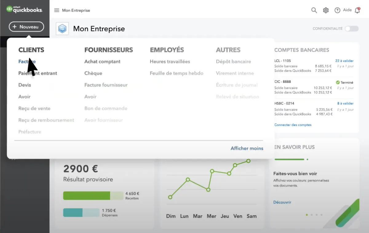This screenshot has height=233, width=369.
Task: Select Reçu de remboursement
Action: click(46, 120)
